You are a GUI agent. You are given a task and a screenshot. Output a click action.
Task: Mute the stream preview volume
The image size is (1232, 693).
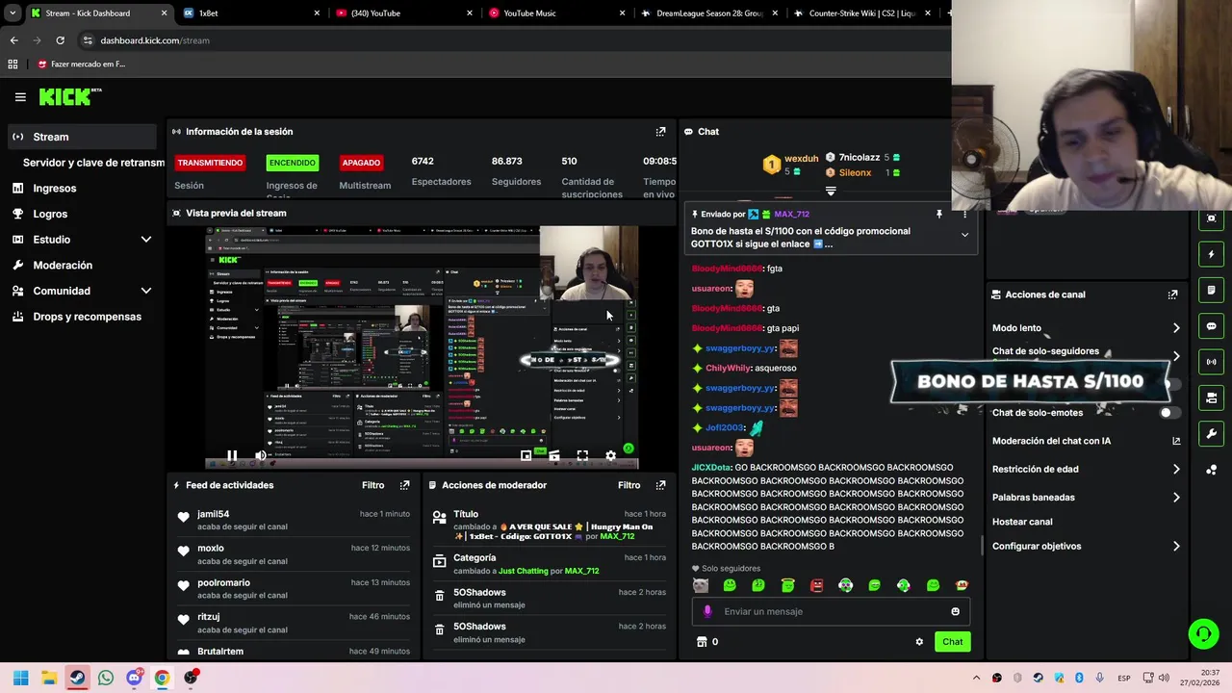tap(260, 455)
